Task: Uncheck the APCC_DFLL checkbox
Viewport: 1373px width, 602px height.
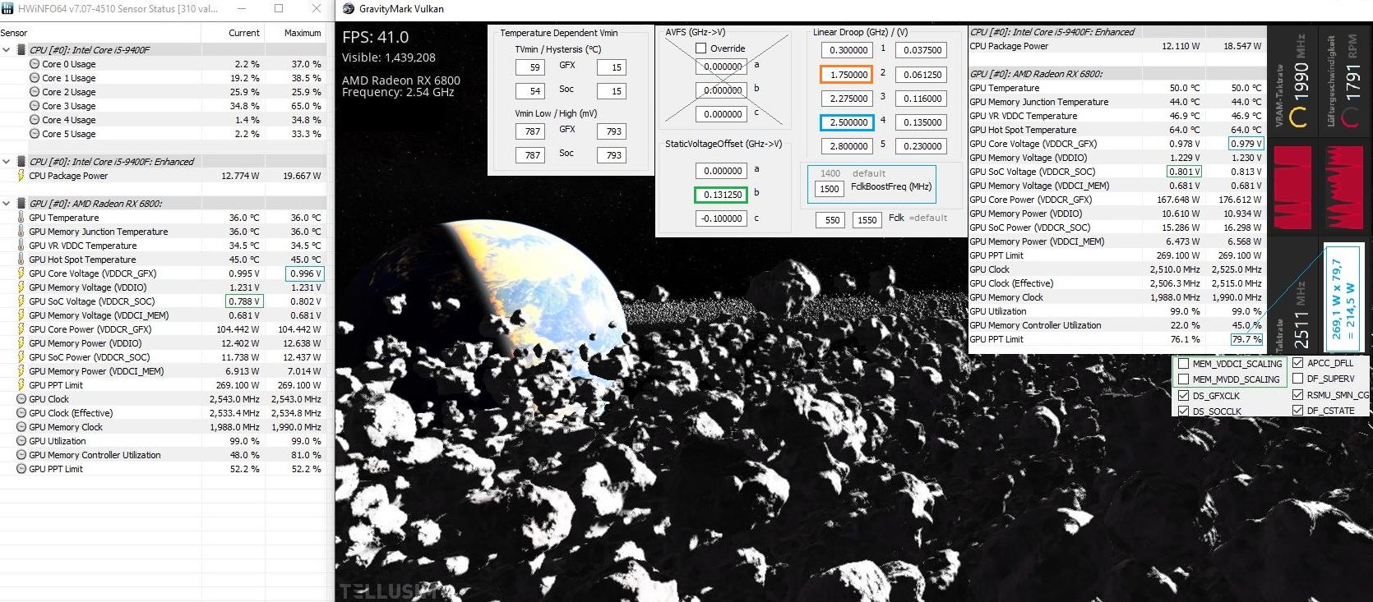Action: pyautogui.click(x=1297, y=363)
